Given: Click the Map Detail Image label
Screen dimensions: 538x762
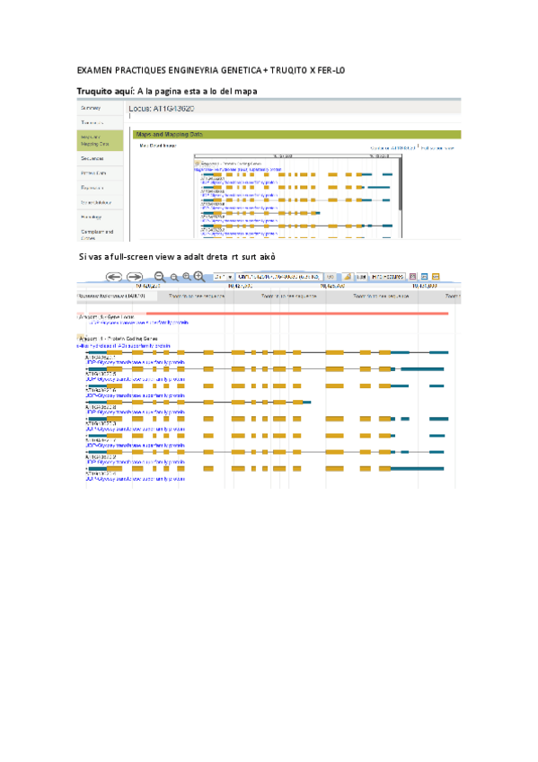Looking at the screenshot, I should (x=158, y=146).
